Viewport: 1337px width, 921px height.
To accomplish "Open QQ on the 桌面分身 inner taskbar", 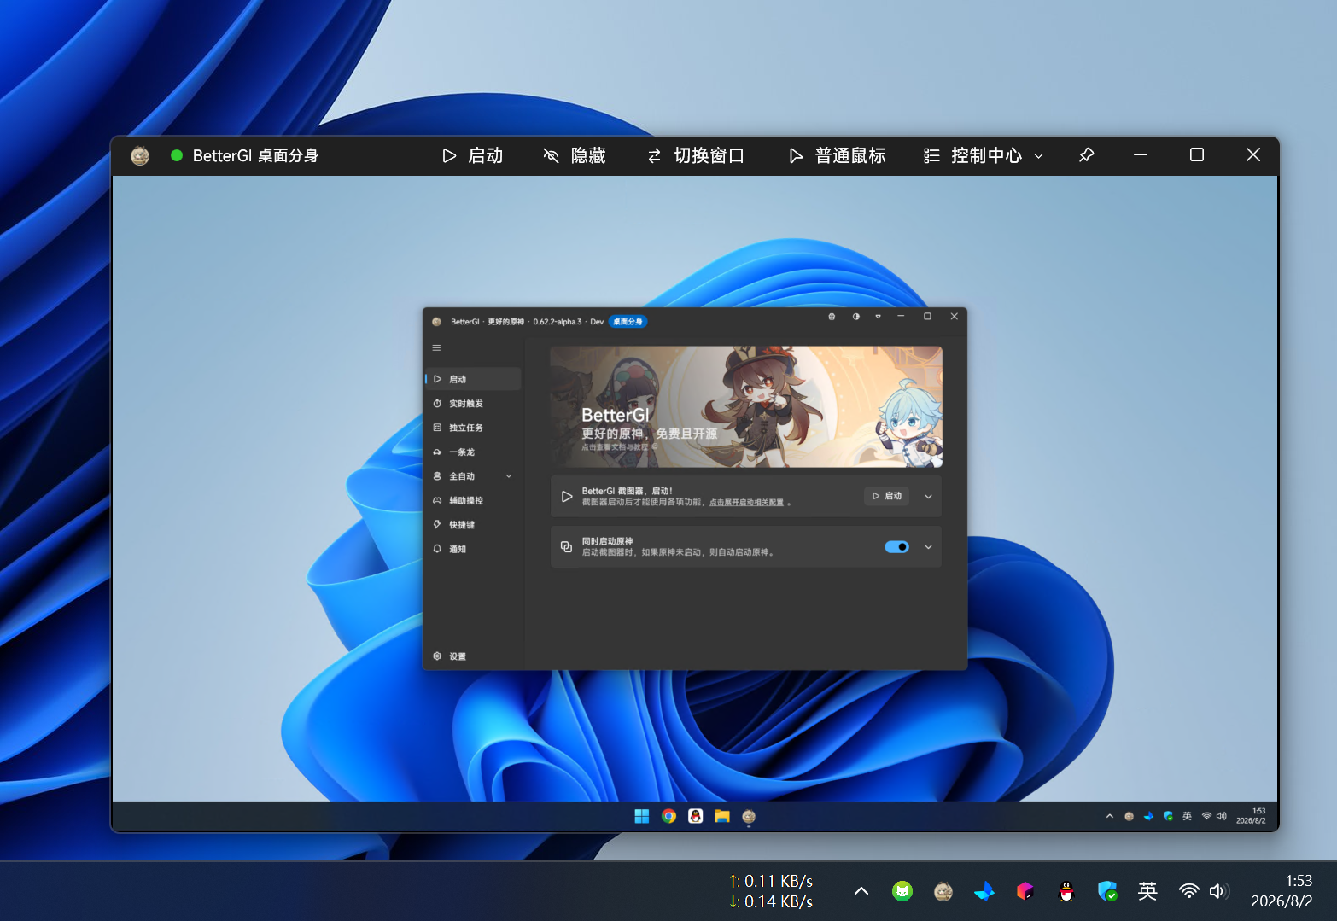I will click(696, 817).
